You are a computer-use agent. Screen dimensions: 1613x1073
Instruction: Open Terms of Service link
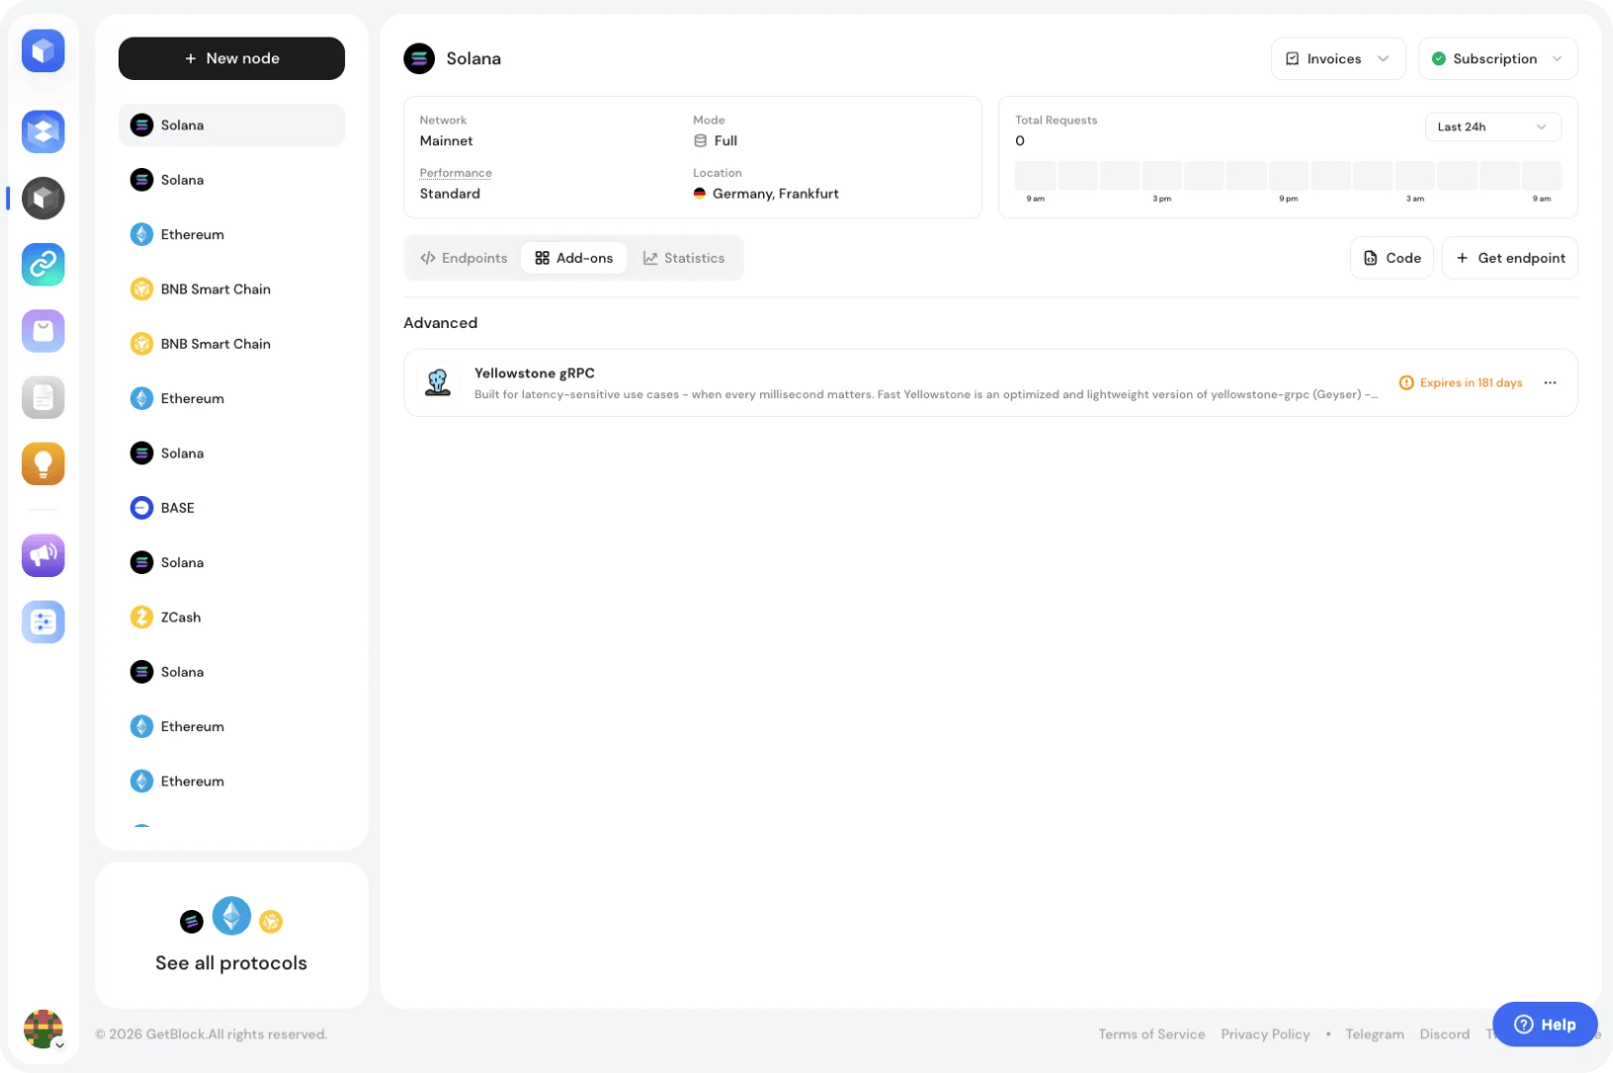click(1151, 1033)
